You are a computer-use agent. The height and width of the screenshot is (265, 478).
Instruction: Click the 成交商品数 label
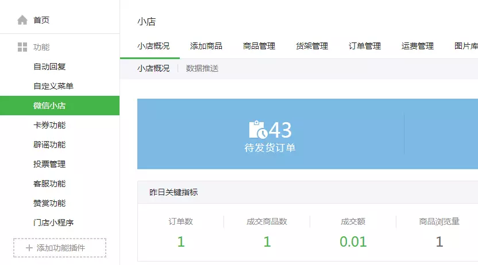coord(267,221)
